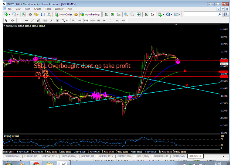This screenshot has height=165, width=231.
Task: Open the Charts menu
Action: (38, 9)
